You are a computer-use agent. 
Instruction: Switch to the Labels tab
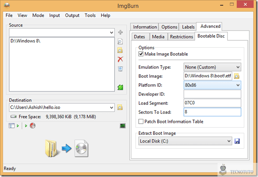point(188,27)
